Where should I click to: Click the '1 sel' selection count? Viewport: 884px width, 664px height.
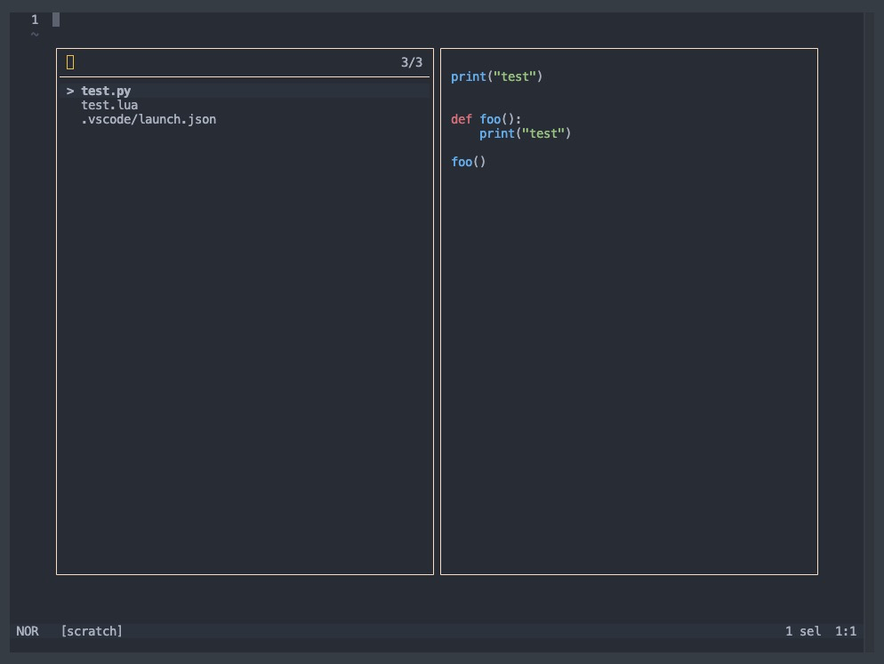(x=803, y=631)
